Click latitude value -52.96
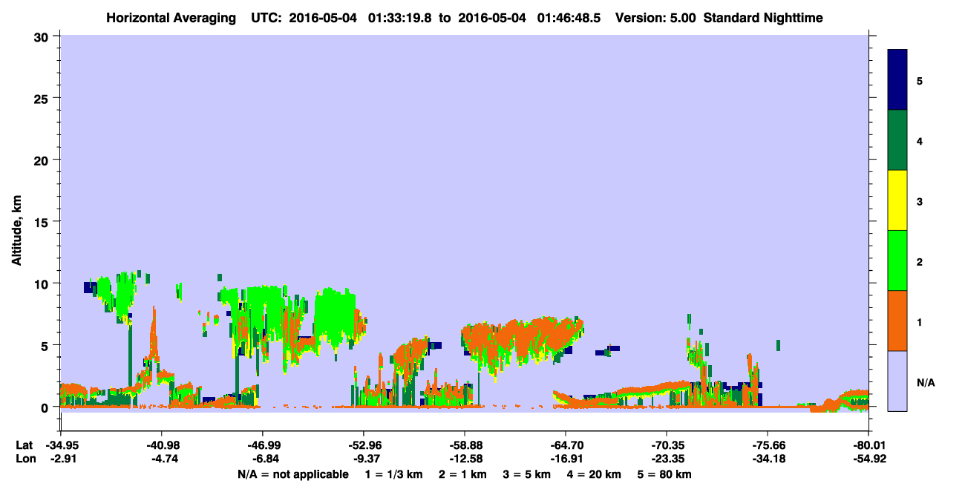Screen dimensions: 965x495 363,445
